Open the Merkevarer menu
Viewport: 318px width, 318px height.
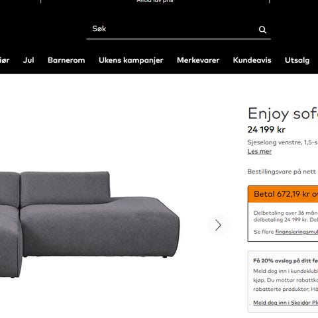(198, 60)
